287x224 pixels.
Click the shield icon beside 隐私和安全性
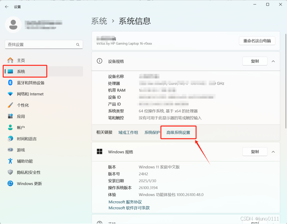tap(10, 172)
